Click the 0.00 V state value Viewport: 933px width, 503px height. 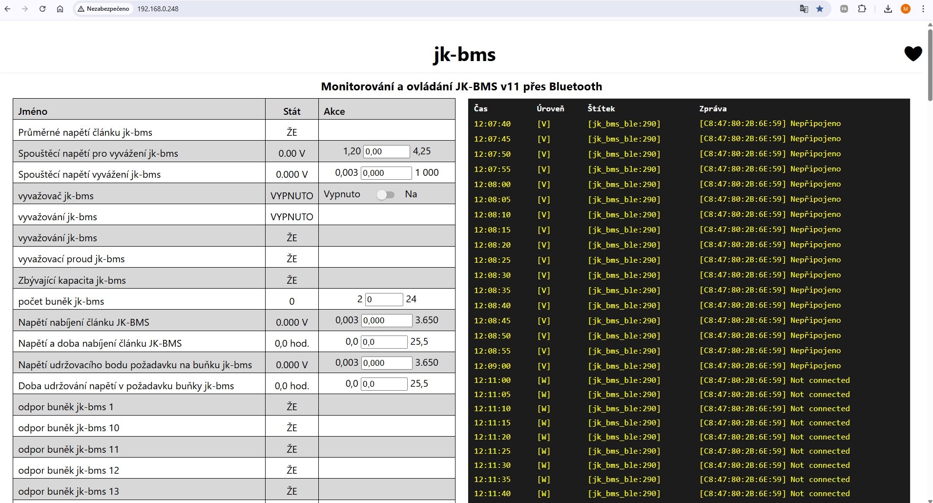pos(292,153)
